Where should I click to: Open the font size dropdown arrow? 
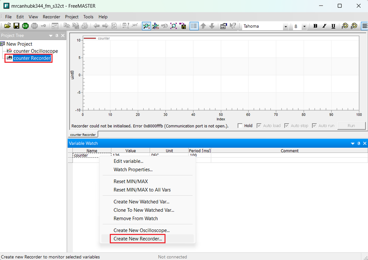[x=304, y=27]
